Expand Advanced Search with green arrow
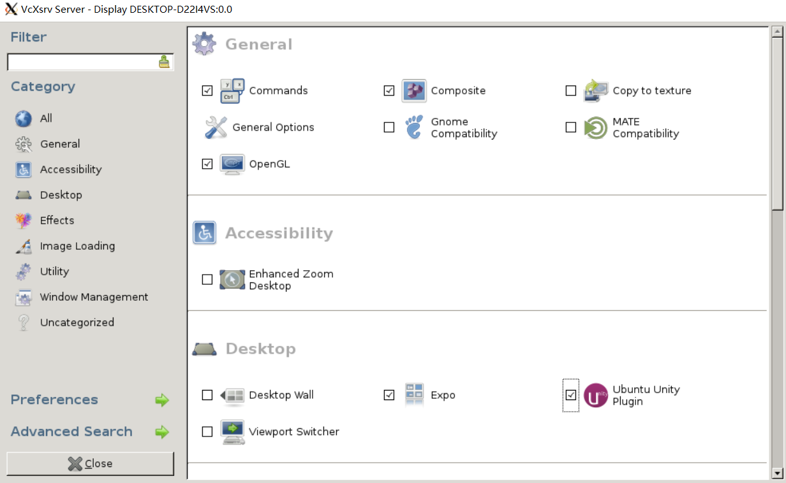This screenshot has height=483, width=786. 162,432
